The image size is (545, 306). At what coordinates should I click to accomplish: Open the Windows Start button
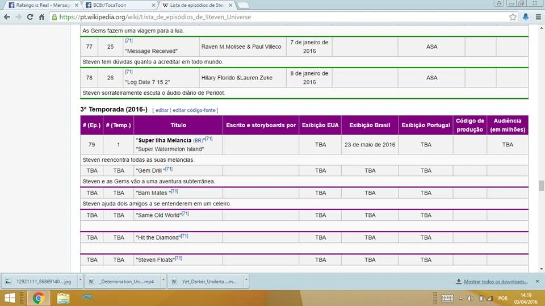coord(10,298)
